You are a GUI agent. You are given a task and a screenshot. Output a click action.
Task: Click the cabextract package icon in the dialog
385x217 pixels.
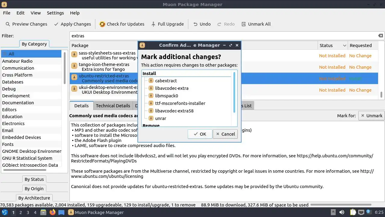point(151,81)
